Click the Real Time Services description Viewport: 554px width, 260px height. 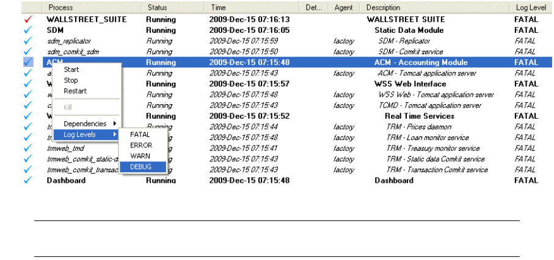pos(420,116)
